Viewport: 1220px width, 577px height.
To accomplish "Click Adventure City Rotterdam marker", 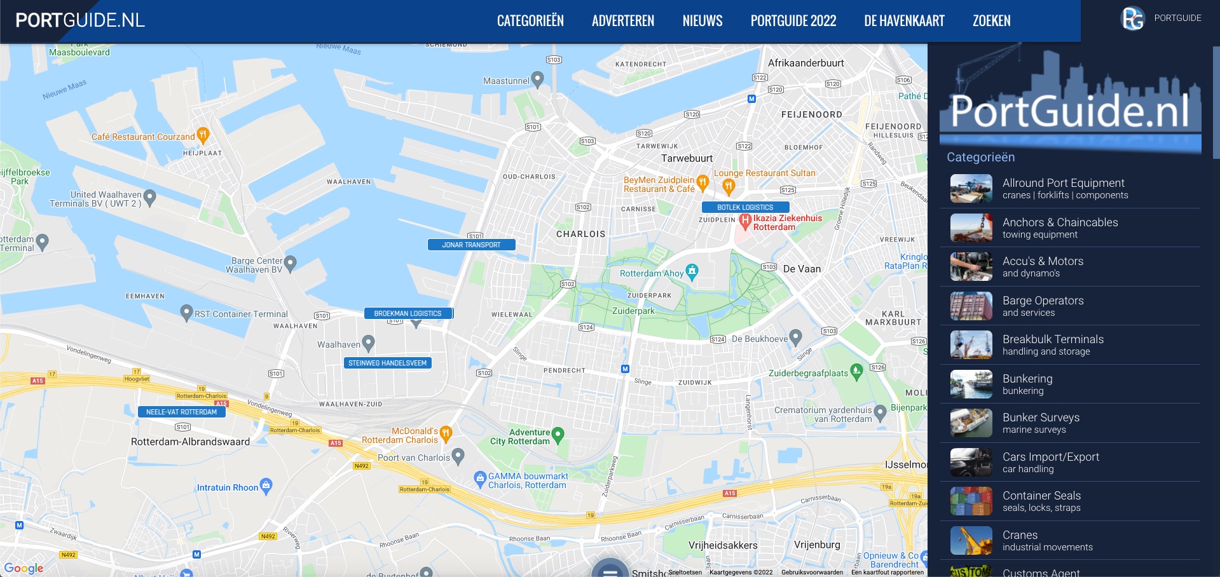I will click(x=558, y=435).
